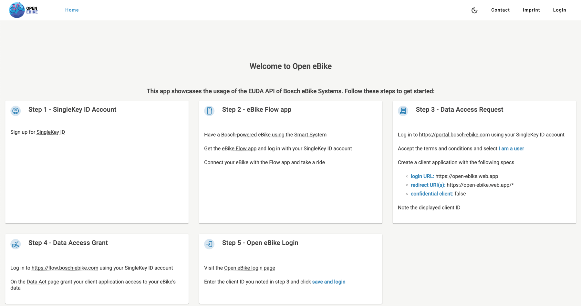Open the SingleKey ID signup link
Image resolution: width=581 pixels, height=306 pixels.
point(50,132)
